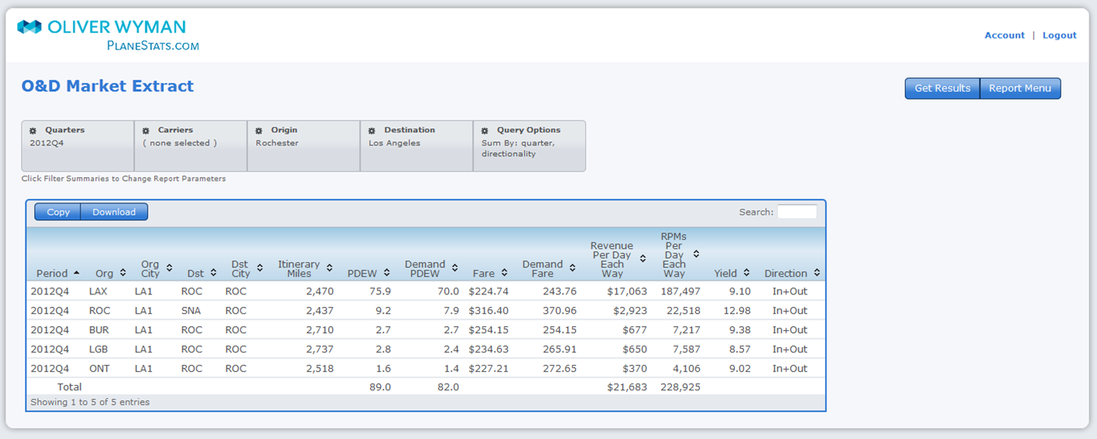Copy the table data
The height and width of the screenshot is (439, 1097).
[58, 212]
